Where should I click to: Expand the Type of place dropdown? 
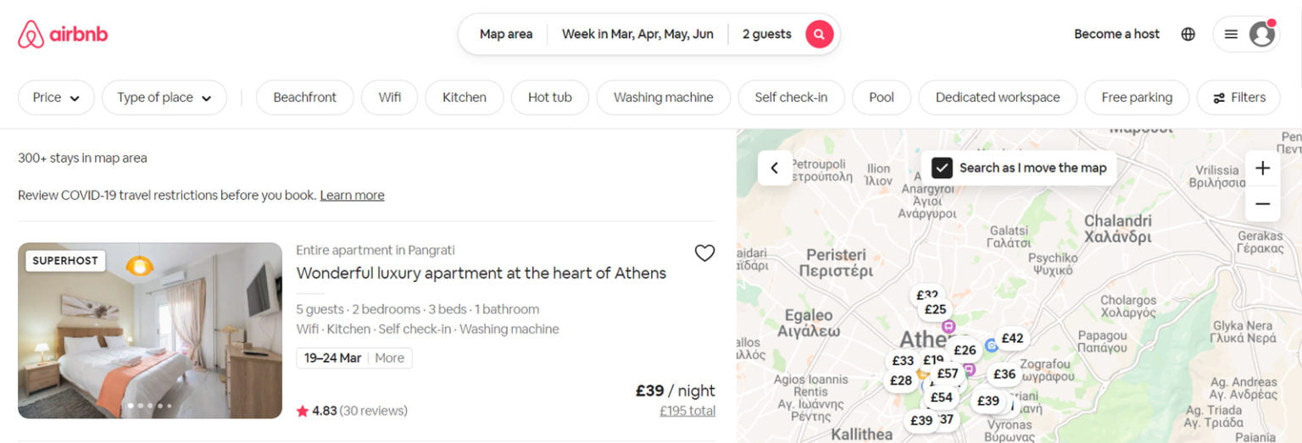(x=164, y=97)
